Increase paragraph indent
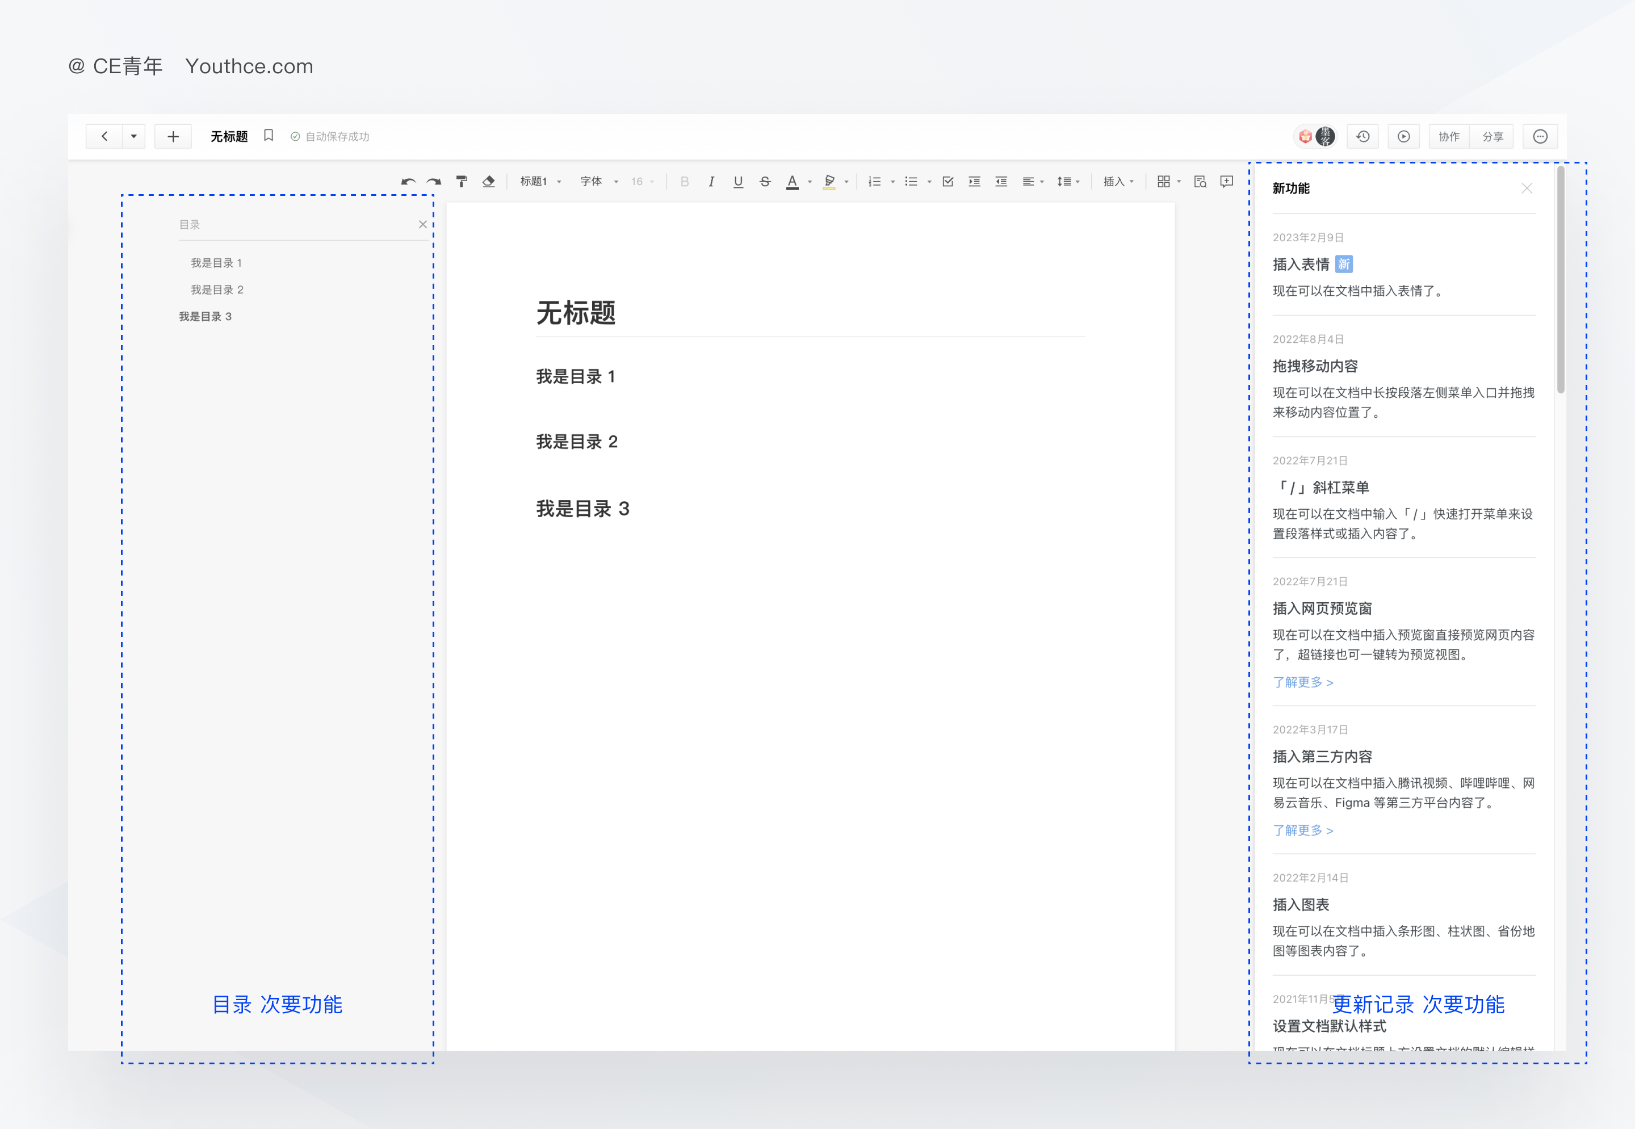This screenshot has height=1129, width=1635. 974,182
